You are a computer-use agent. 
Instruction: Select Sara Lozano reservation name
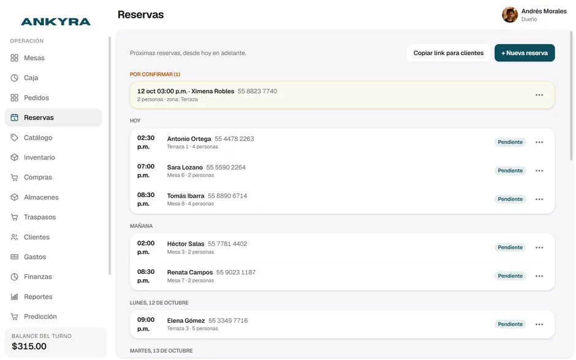[185, 167]
